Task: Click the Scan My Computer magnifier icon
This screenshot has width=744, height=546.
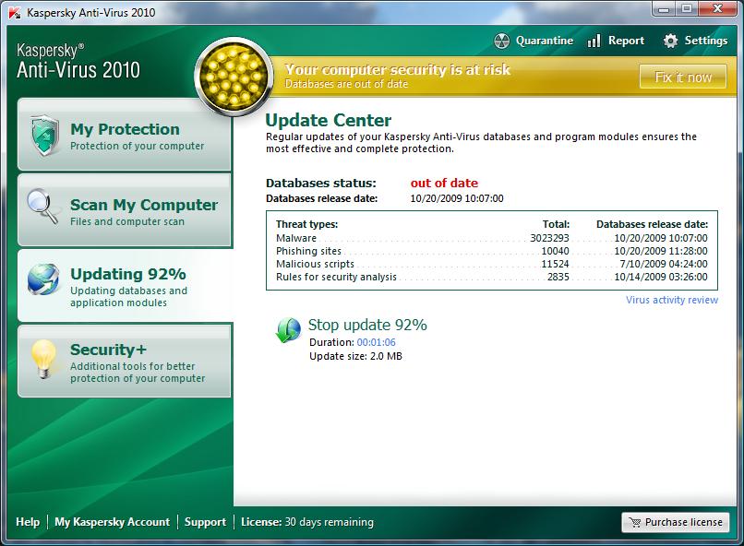Action: click(42, 207)
